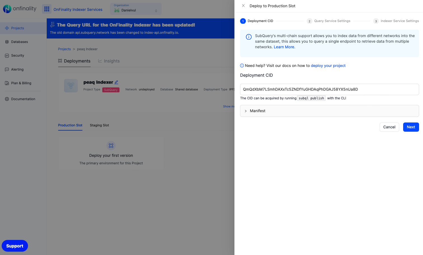
Task: Open the OnFinality logo home page
Action: [x=19, y=9]
